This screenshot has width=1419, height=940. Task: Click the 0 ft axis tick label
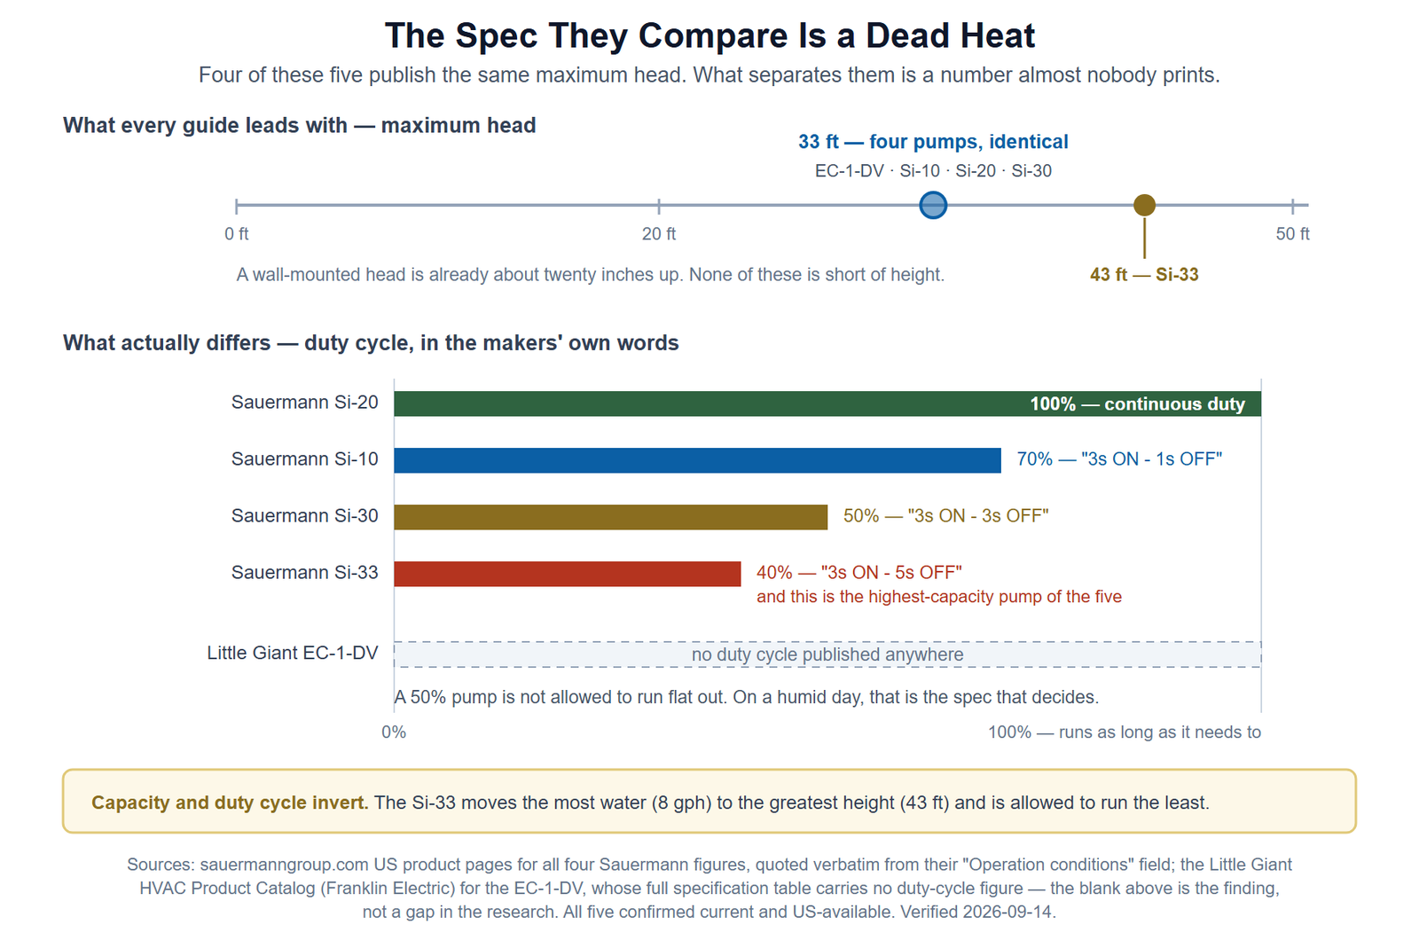236,234
